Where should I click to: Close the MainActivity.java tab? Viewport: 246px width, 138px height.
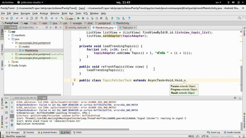(115, 28)
